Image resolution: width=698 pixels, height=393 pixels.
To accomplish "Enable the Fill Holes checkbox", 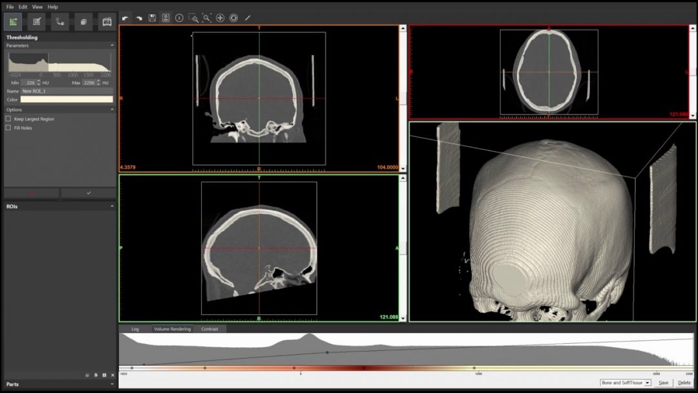I will 7,128.
